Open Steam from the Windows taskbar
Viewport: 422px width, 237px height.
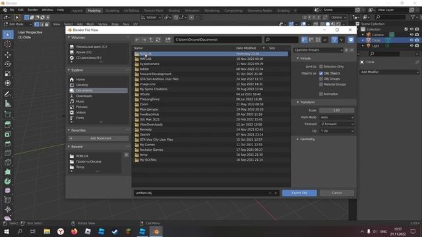pos(115,231)
